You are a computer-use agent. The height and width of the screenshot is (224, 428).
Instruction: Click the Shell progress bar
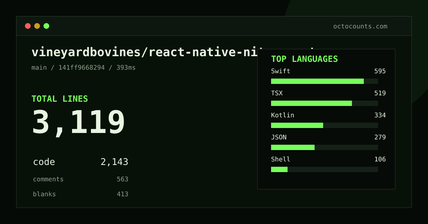(325, 170)
